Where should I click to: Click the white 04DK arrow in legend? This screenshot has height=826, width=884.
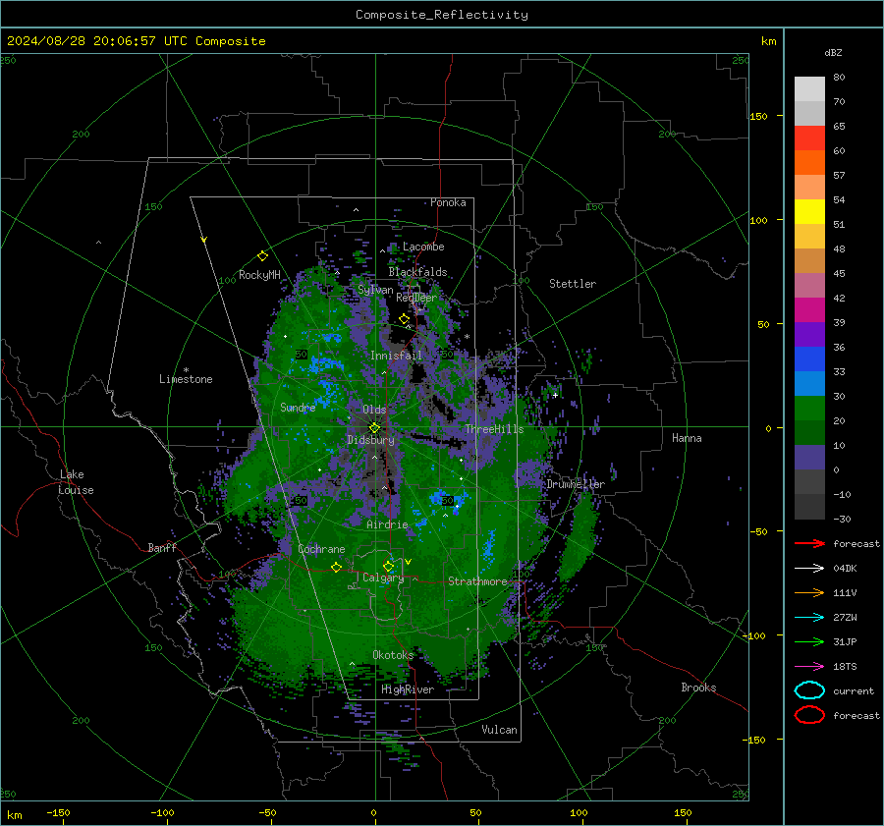(809, 568)
